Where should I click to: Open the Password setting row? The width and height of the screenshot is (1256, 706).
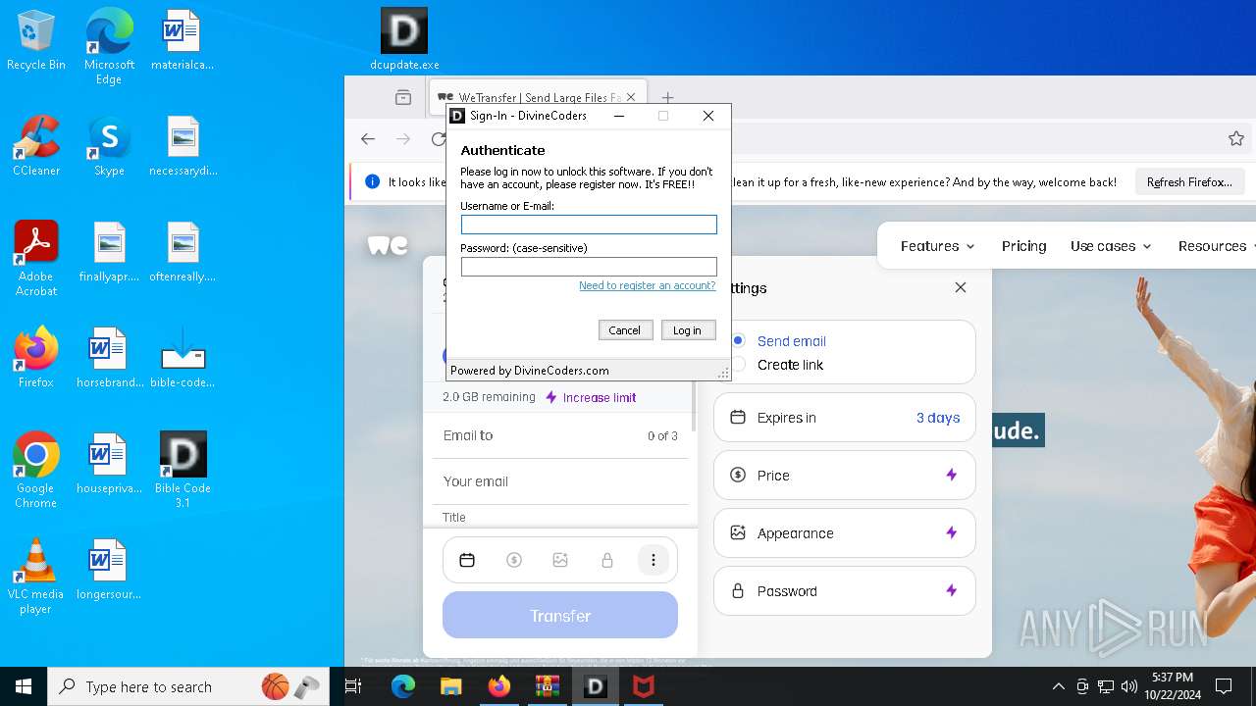[x=844, y=591]
